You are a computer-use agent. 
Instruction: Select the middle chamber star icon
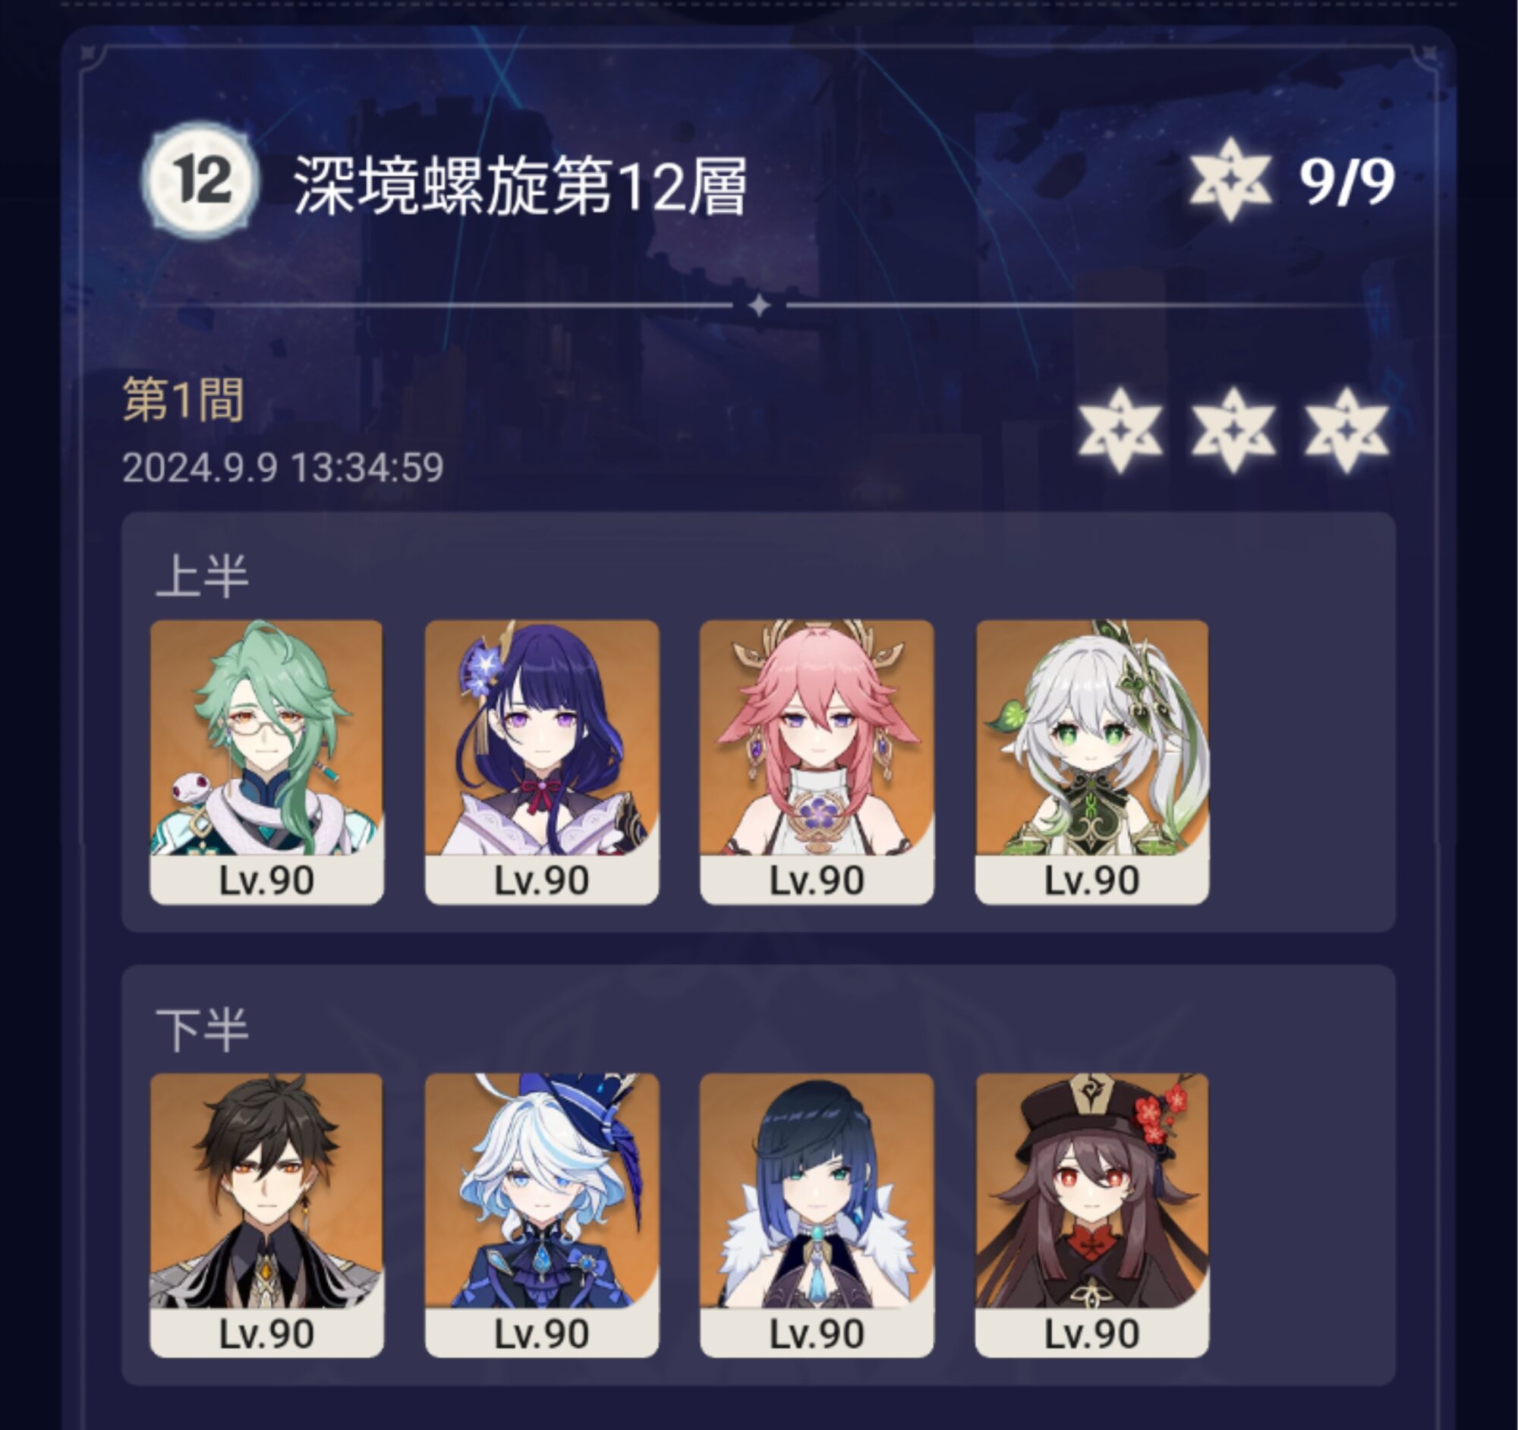pos(1233,430)
